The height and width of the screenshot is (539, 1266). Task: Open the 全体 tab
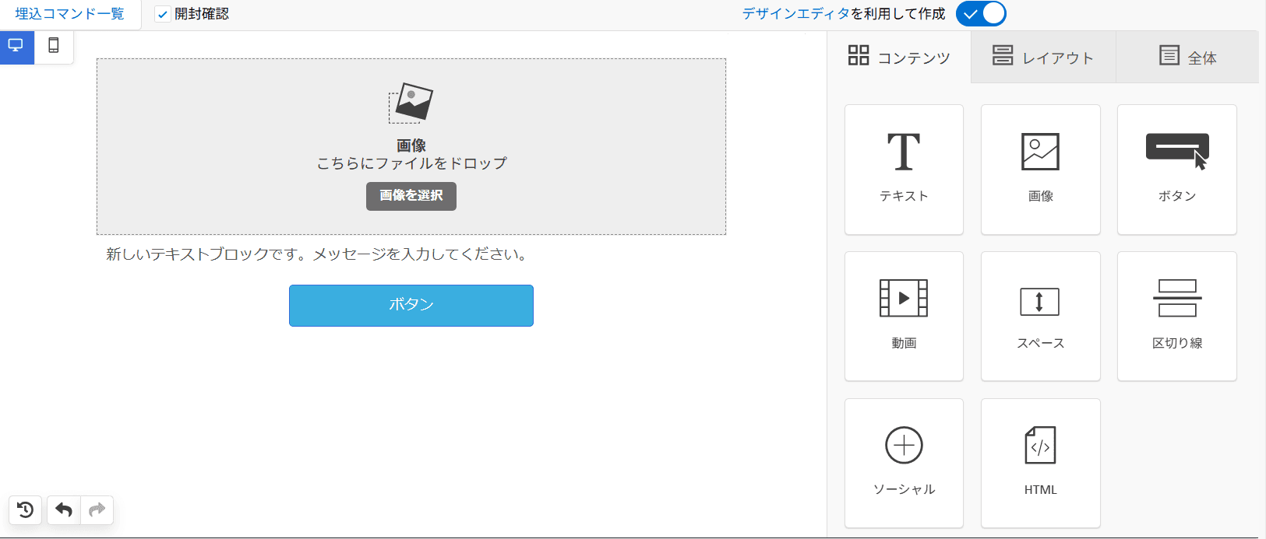pos(1187,57)
